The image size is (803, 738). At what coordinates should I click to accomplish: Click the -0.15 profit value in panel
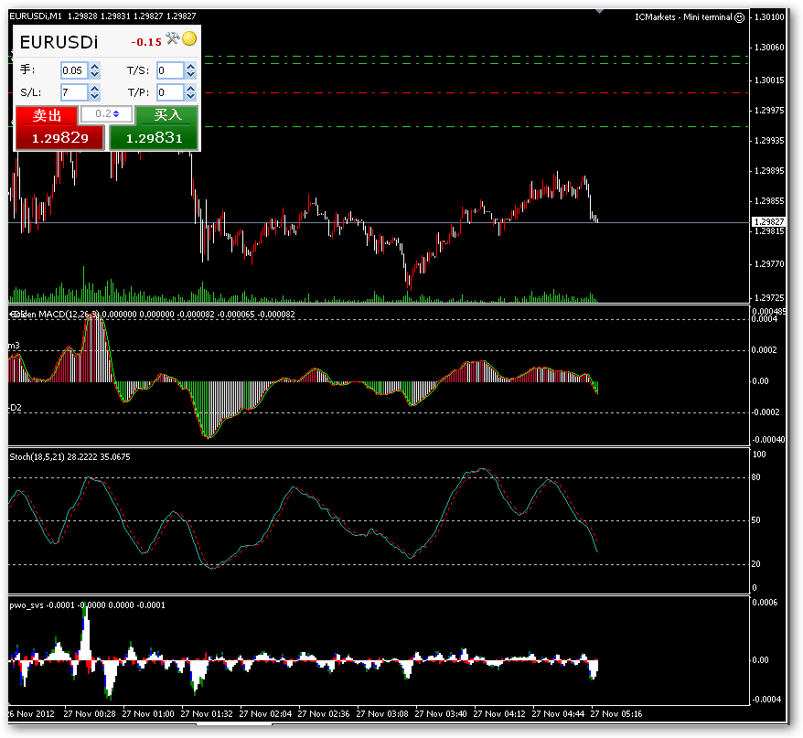[x=146, y=42]
